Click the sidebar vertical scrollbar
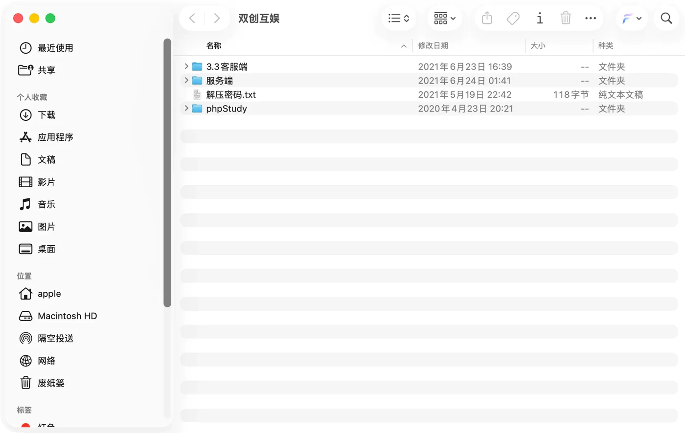This screenshot has height=433, width=685. click(x=167, y=173)
